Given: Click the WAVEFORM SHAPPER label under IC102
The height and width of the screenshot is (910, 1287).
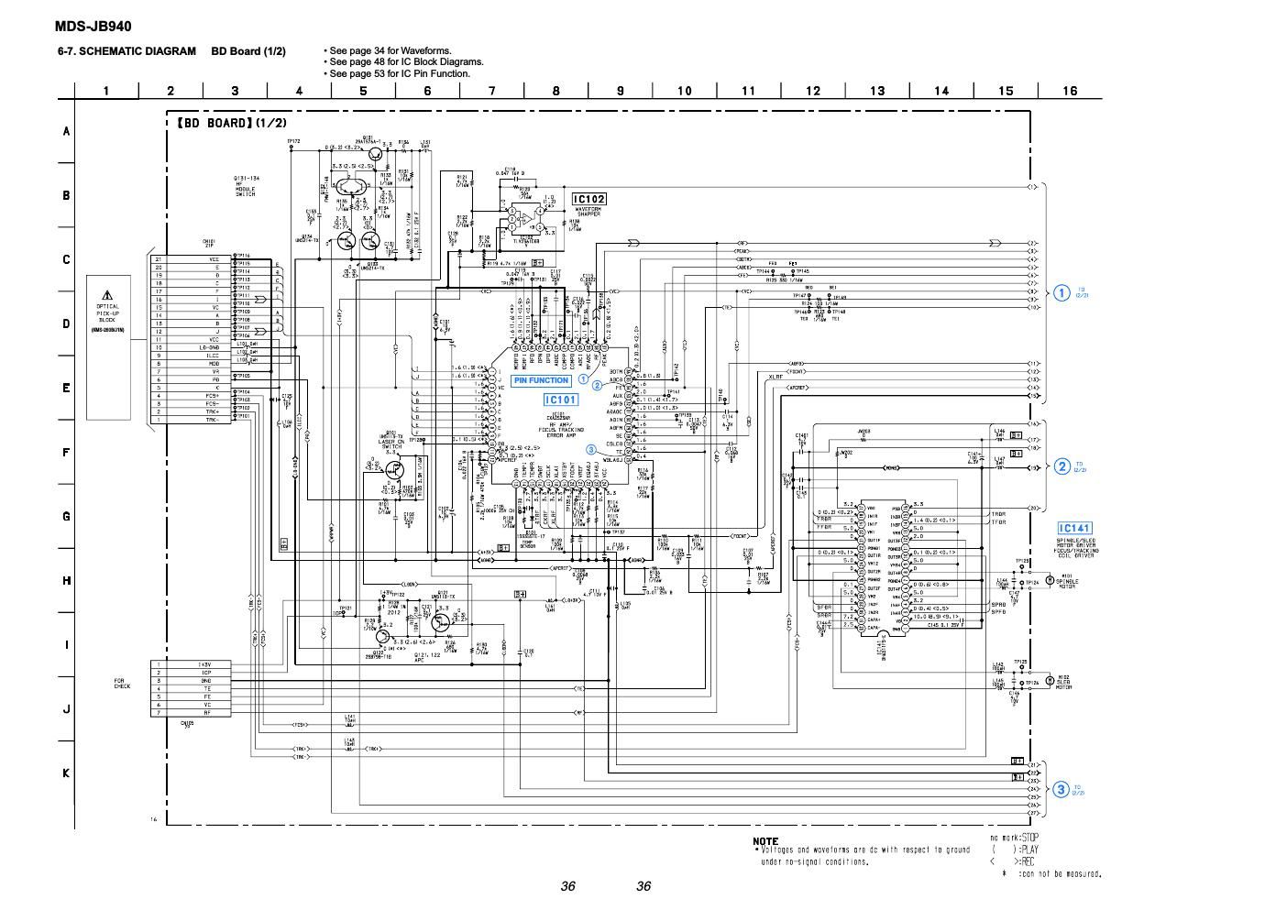Looking at the screenshot, I should click(589, 213).
